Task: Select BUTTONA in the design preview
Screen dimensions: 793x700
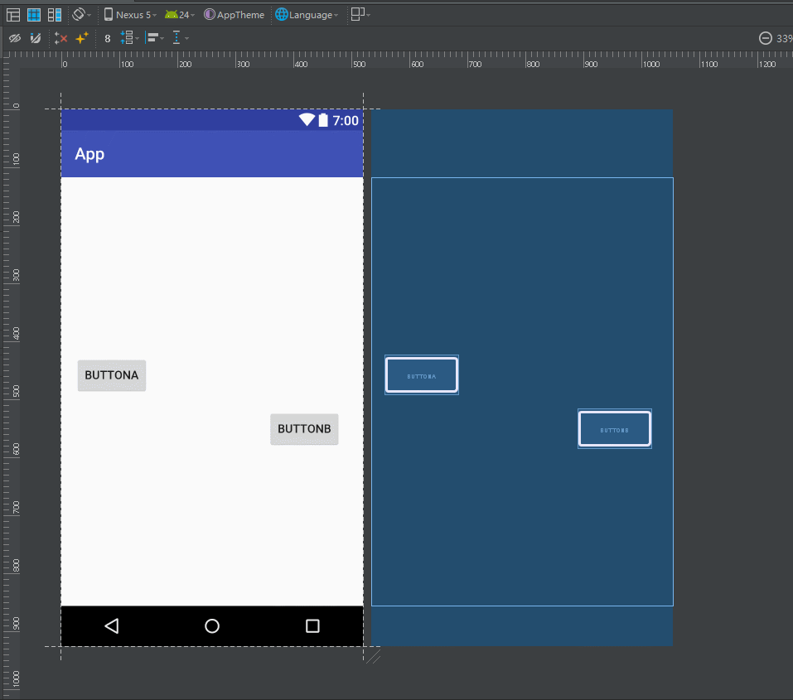Action: pyautogui.click(x=112, y=375)
